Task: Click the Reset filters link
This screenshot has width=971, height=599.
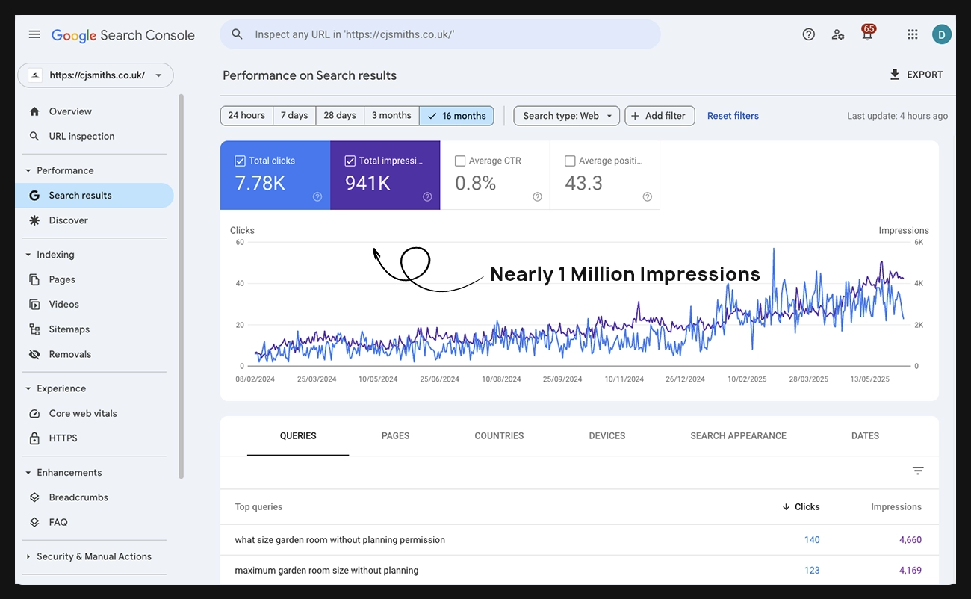Action: [x=733, y=116]
